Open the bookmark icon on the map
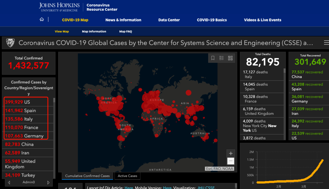 coord(213,58)
